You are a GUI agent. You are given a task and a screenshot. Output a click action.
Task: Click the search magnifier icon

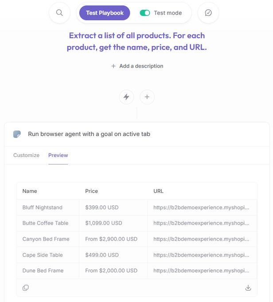[x=59, y=13]
